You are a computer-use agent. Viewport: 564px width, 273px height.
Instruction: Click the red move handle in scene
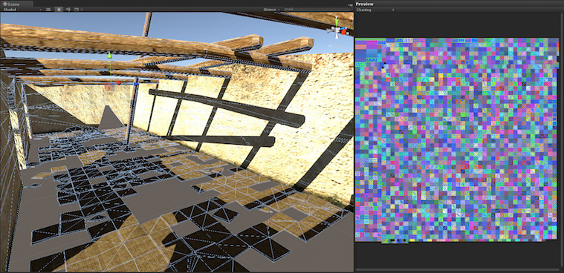pyautogui.click(x=118, y=82)
